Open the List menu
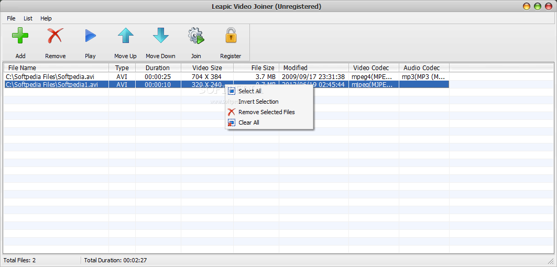 coord(28,18)
